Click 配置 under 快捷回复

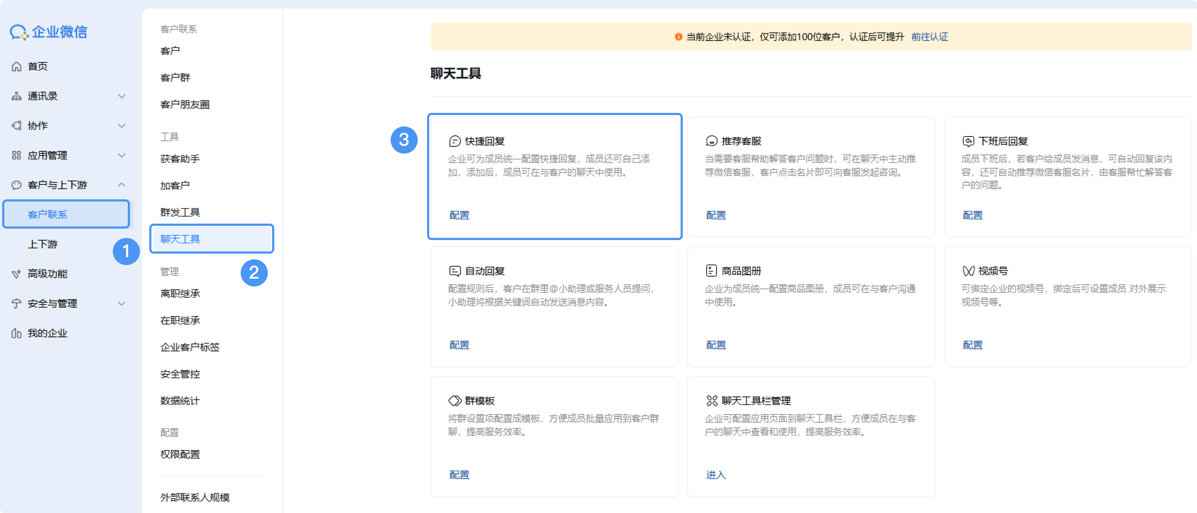(x=460, y=215)
